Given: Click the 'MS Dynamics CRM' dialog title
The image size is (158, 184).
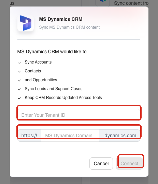Looking at the screenshot, I should (x=61, y=19).
